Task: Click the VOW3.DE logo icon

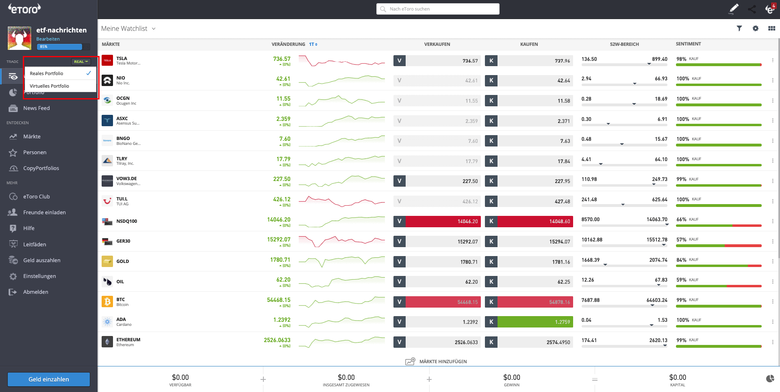Action: [107, 181]
